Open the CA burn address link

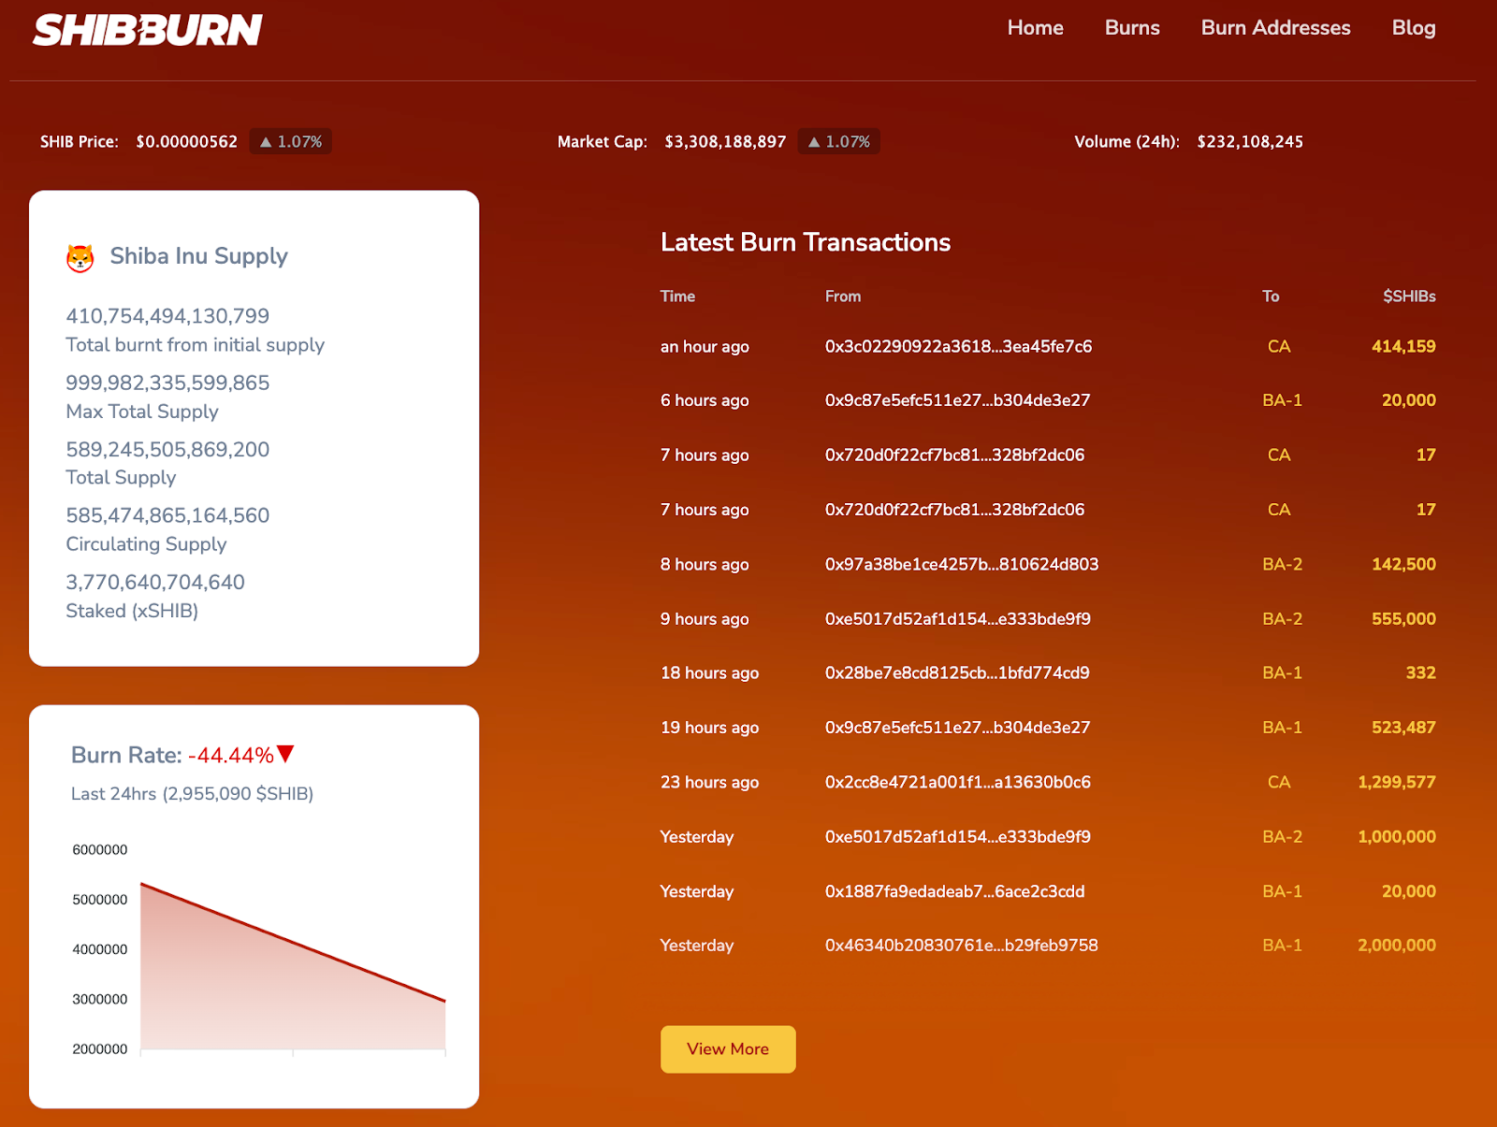click(1279, 346)
